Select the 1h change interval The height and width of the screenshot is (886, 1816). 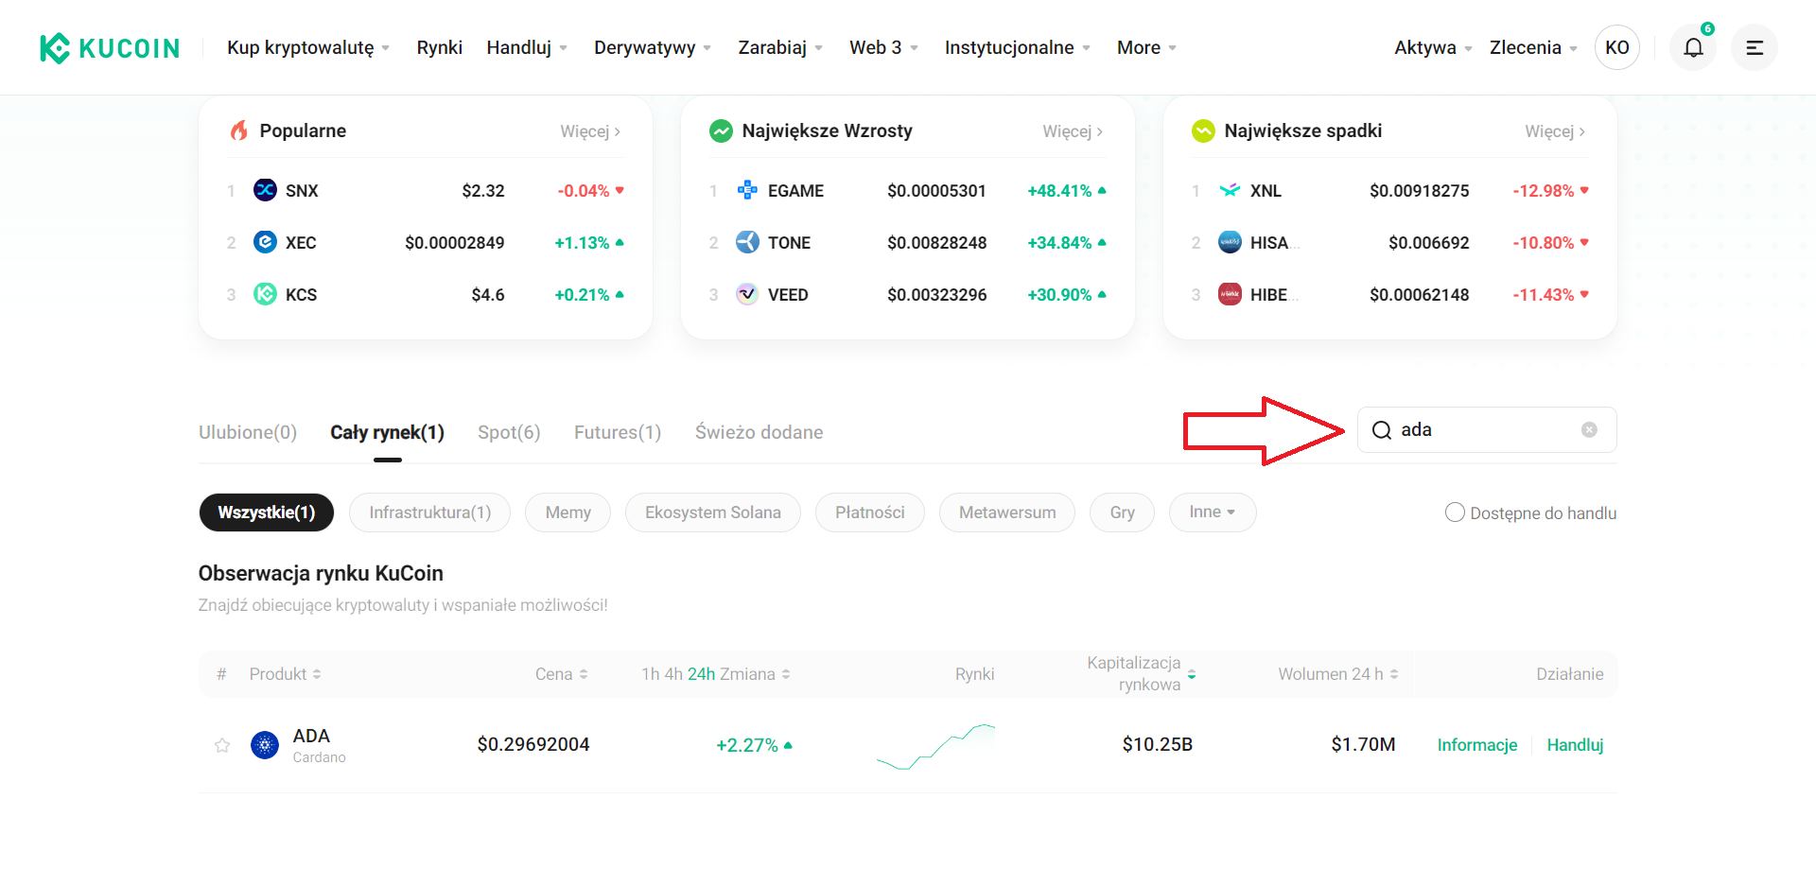tap(650, 674)
